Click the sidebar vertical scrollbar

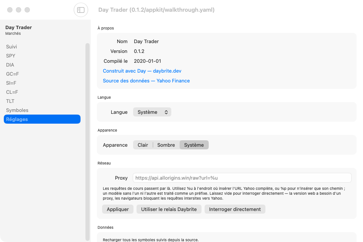click(x=87, y=142)
